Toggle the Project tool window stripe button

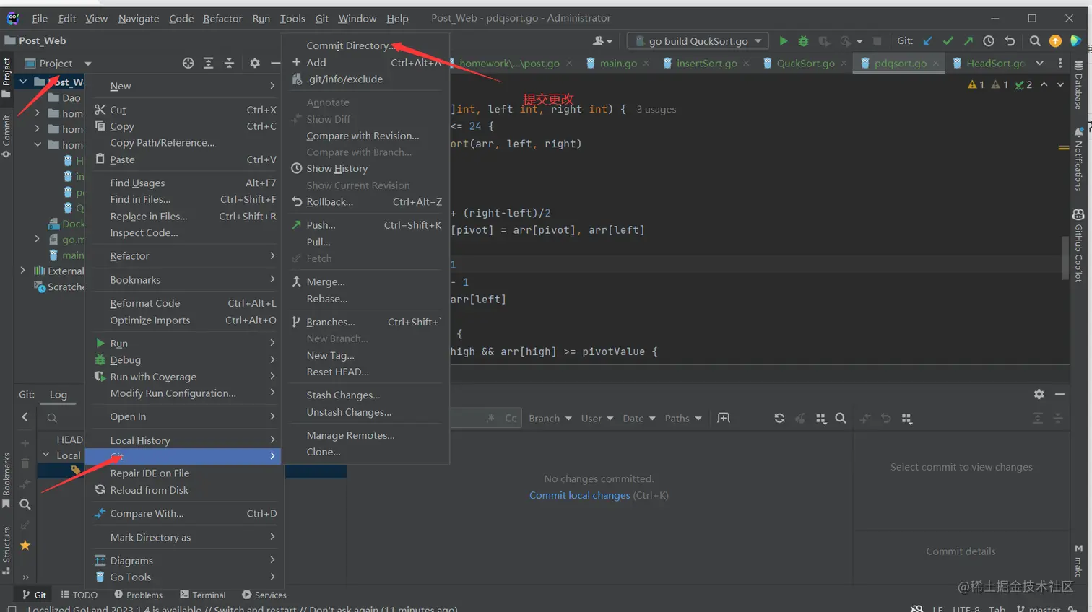[x=6, y=77]
